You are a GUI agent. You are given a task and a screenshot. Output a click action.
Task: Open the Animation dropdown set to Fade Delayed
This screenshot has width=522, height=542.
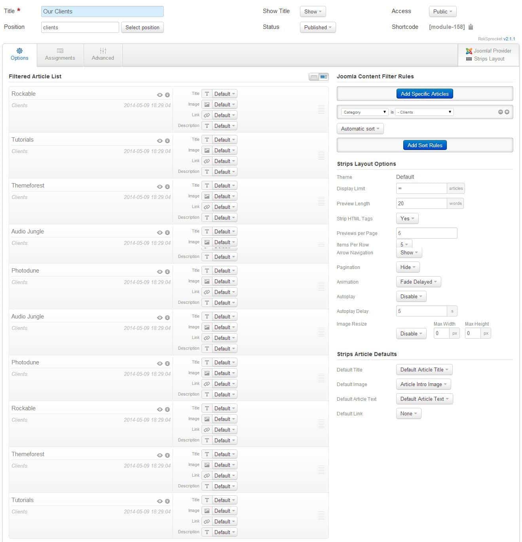pyautogui.click(x=418, y=282)
